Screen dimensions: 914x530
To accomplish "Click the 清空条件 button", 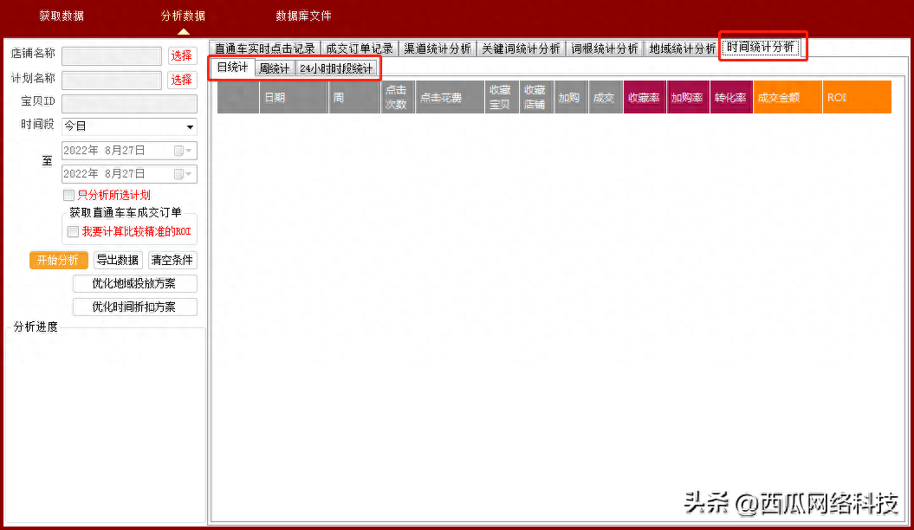I will (172, 260).
